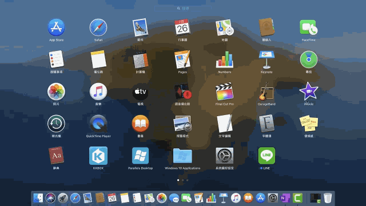This screenshot has width=366, height=206.
Task: Launch GarageBand
Action: click(266, 92)
